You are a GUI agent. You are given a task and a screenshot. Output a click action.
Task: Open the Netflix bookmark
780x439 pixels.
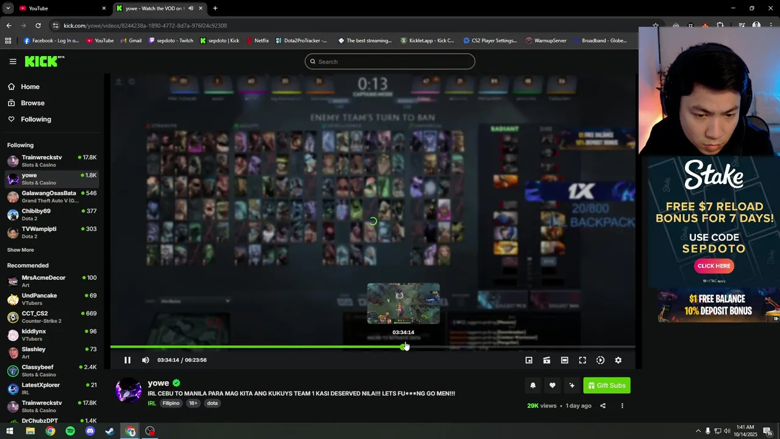tap(257, 41)
